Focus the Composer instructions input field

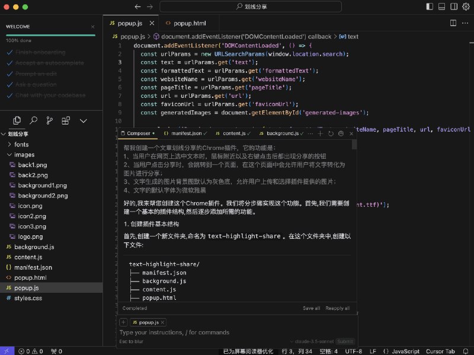(236, 332)
